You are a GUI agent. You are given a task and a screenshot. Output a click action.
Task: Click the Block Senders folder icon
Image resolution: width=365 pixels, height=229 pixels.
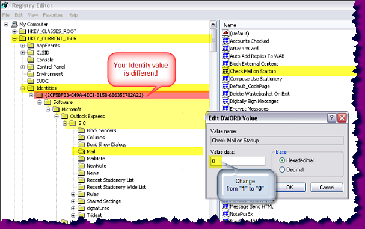pos(81,130)
